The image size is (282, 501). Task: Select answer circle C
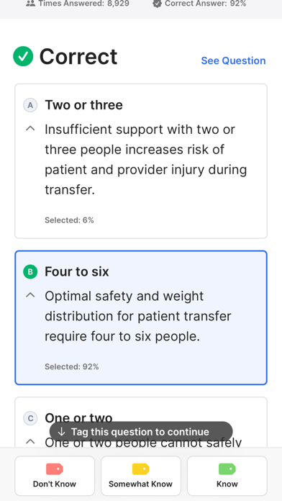[x=30, y=418]
